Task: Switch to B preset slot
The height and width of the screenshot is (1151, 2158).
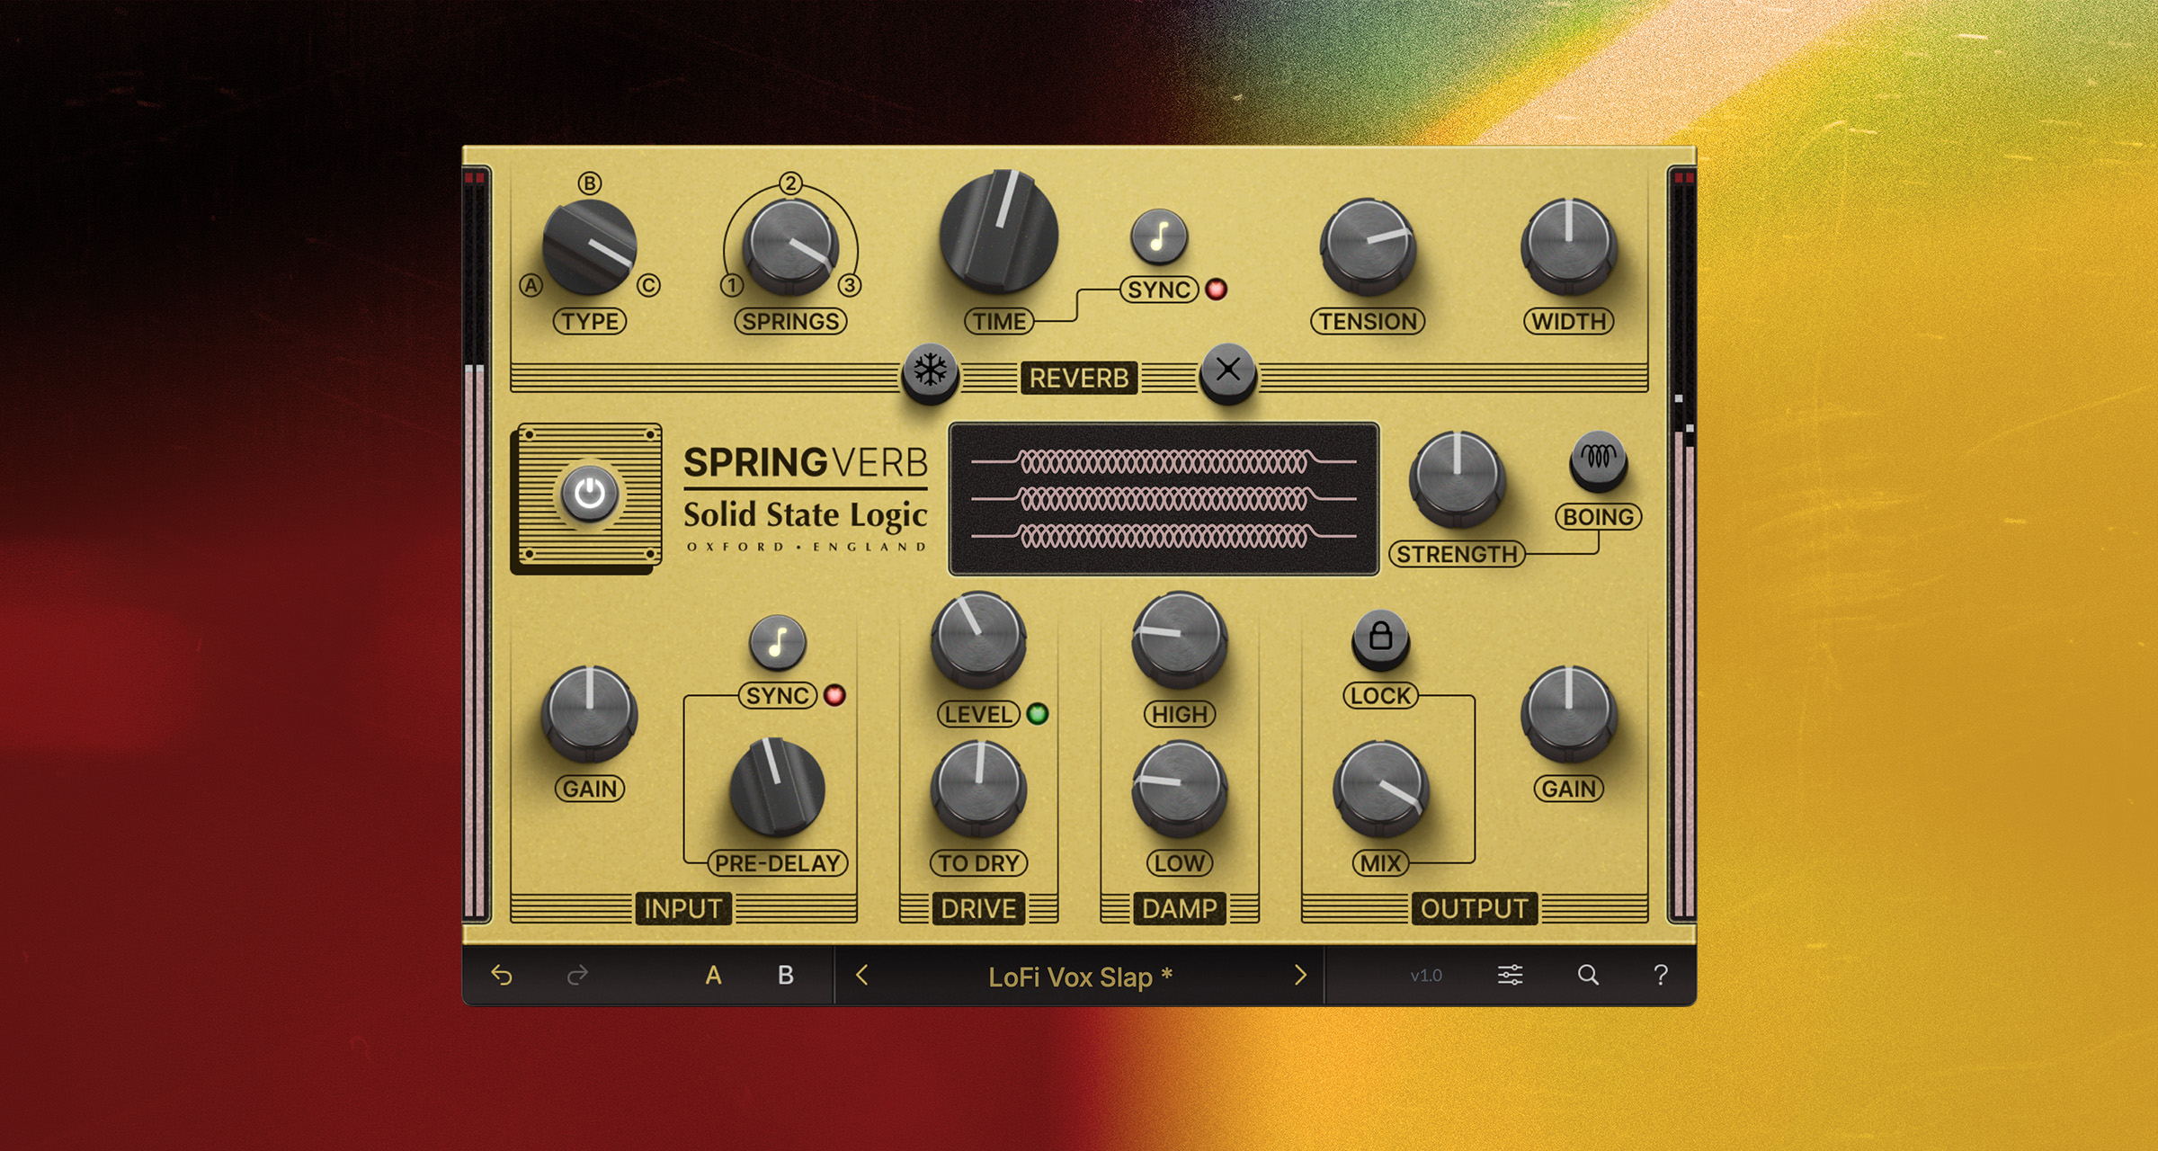Action: 785,976
